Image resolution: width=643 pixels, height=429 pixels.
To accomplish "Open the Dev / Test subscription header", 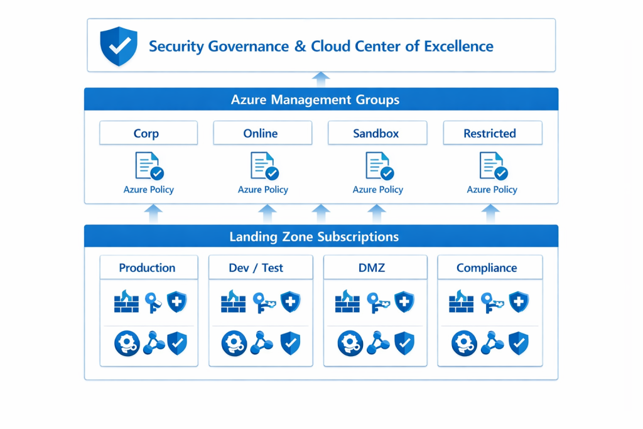I will [x=261, y=268].
